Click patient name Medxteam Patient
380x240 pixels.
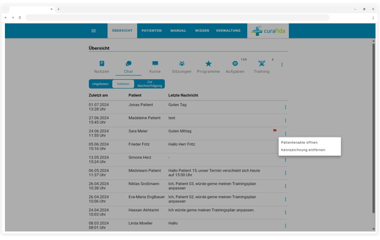145,171
